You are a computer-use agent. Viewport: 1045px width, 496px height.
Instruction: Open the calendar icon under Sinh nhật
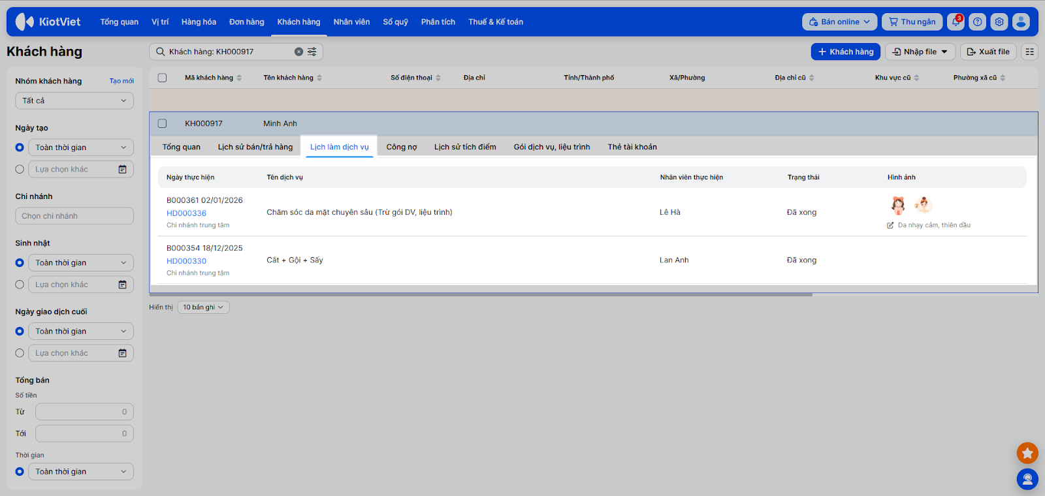pyautogui.click(x=122, y=285)
